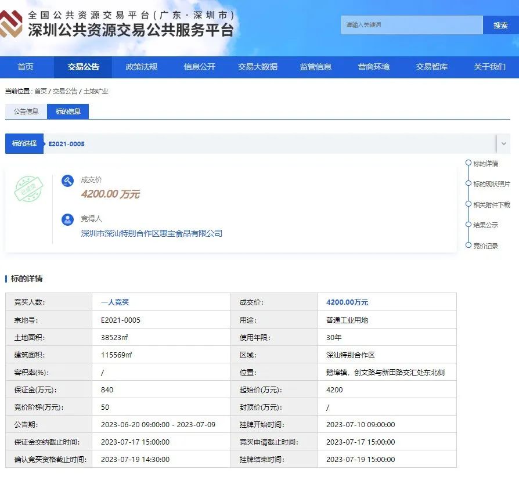Click the auction gavel icon beside 成交价
The height and width of the screenshot is (480, 519).
[x=68, y=181]
